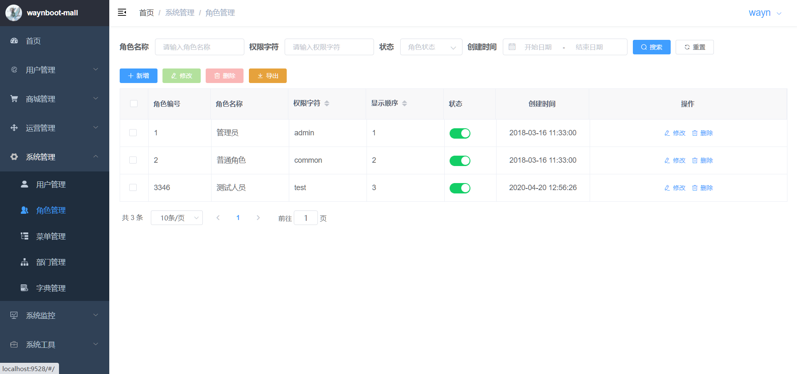Open the 10条/页 page size selector
The image size is (797, 374).
click(x=176, y=217)
